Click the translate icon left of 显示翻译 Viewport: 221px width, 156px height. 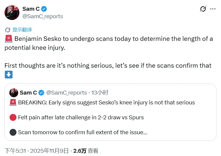[x=8, y=30]
